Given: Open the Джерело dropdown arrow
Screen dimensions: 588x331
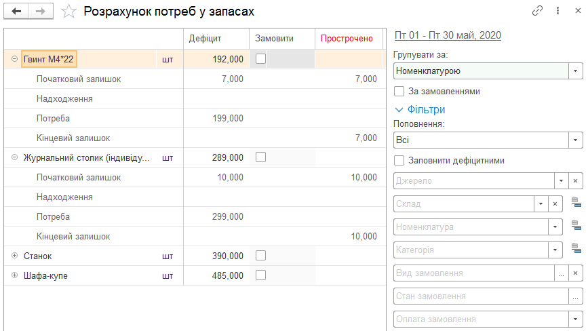Looking at the screenshot, I should tap(562, 180).
